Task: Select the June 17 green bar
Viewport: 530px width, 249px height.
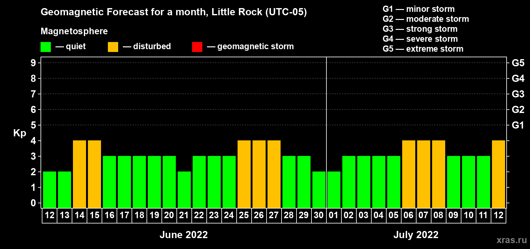Action: click(x=124, y=182)
